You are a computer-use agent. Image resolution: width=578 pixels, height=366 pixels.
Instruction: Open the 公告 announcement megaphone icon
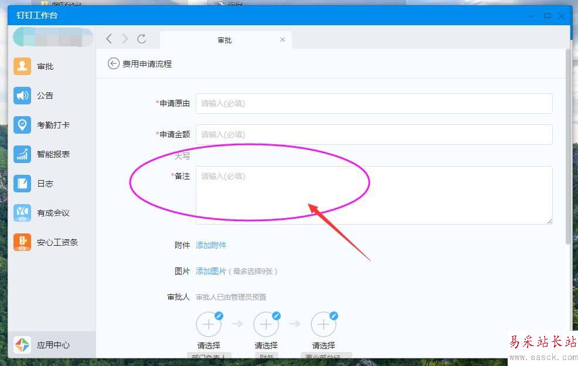22,96
